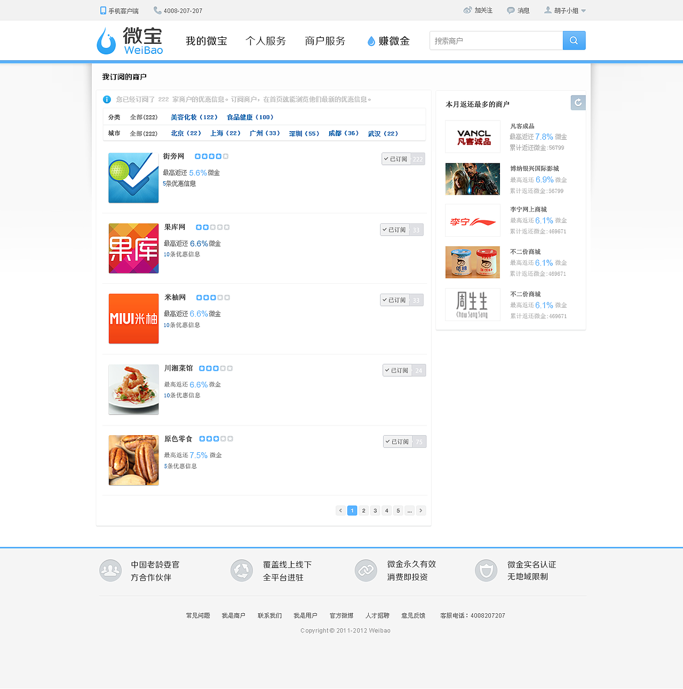This screenshot has height=689, width=683.
Task: Open the 胡子小姐 account dropdown
Action: pos(565,10)
